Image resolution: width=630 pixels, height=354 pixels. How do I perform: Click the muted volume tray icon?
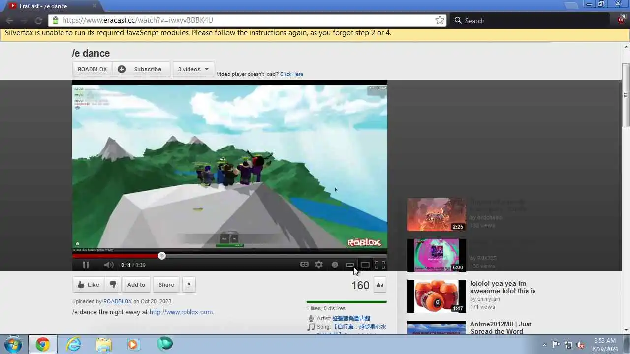point(581,345)
